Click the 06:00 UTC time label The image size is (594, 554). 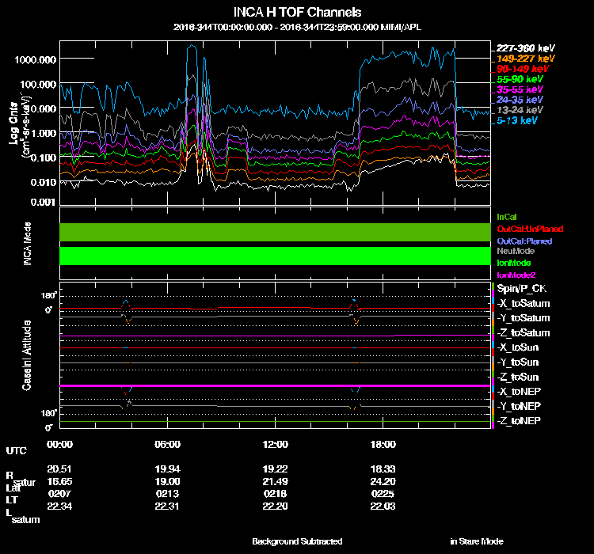pos(167,444)
